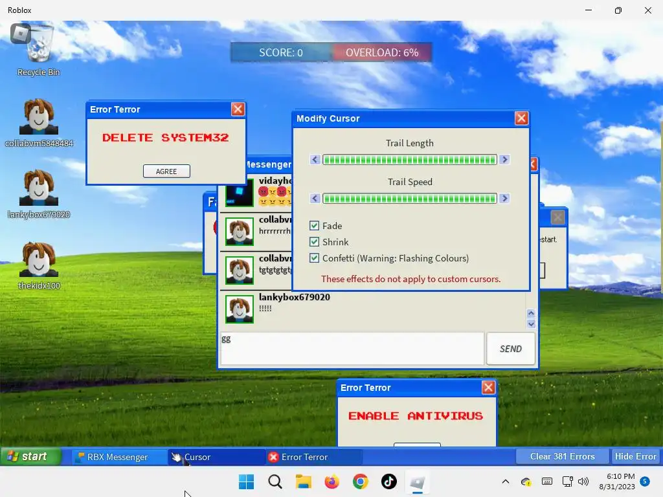Send the messenger chat message
This screenshot has height=497, width=663.
click(511, 349)
